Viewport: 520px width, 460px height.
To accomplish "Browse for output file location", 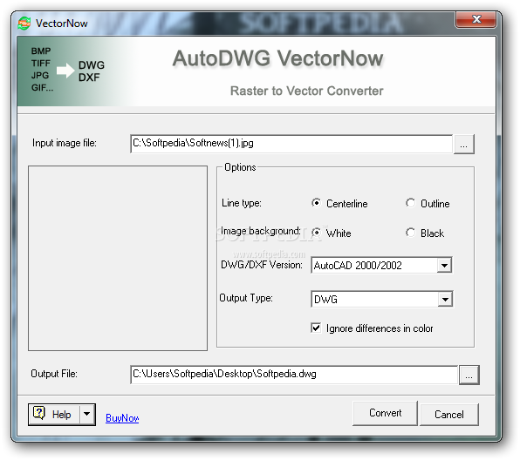I will point(469,375).
